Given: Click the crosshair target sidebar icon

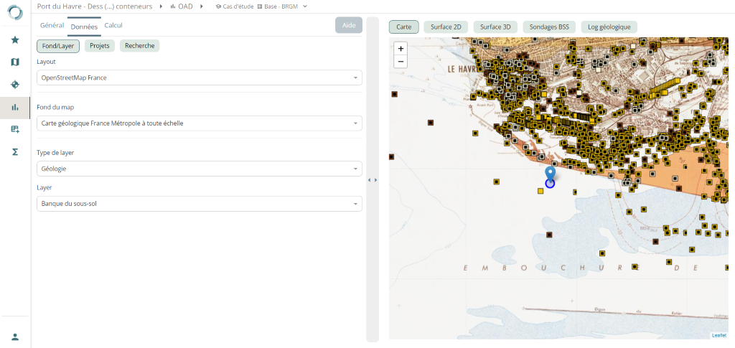Looking at the screenshot, I should point(15,85).
